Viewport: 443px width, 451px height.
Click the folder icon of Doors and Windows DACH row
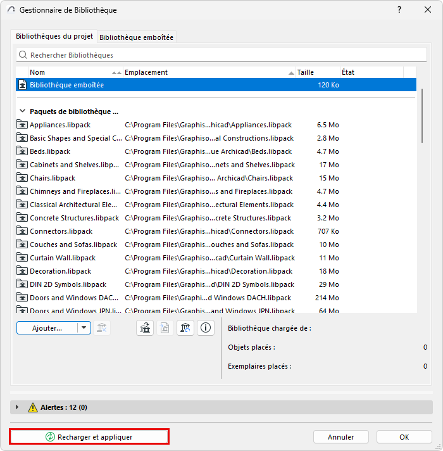[22, 298]
